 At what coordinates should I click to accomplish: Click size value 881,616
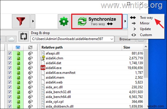click(x=137, y=53)
